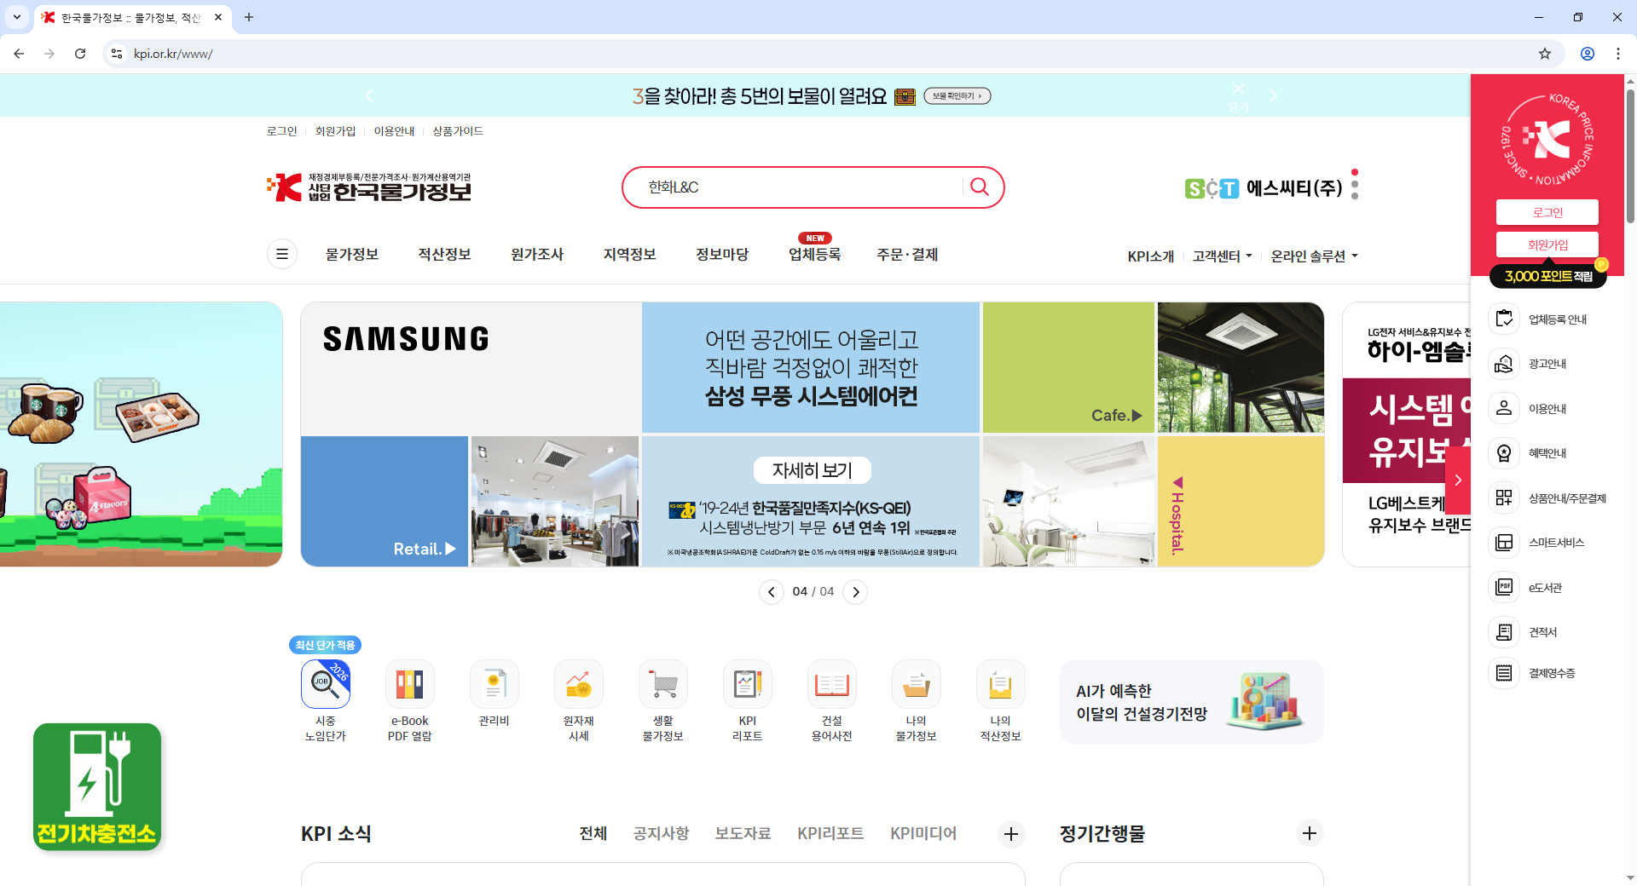Open the 적산정보 menu
Image resolution: width=1637 pixels, height=886 pixels.
444,255
